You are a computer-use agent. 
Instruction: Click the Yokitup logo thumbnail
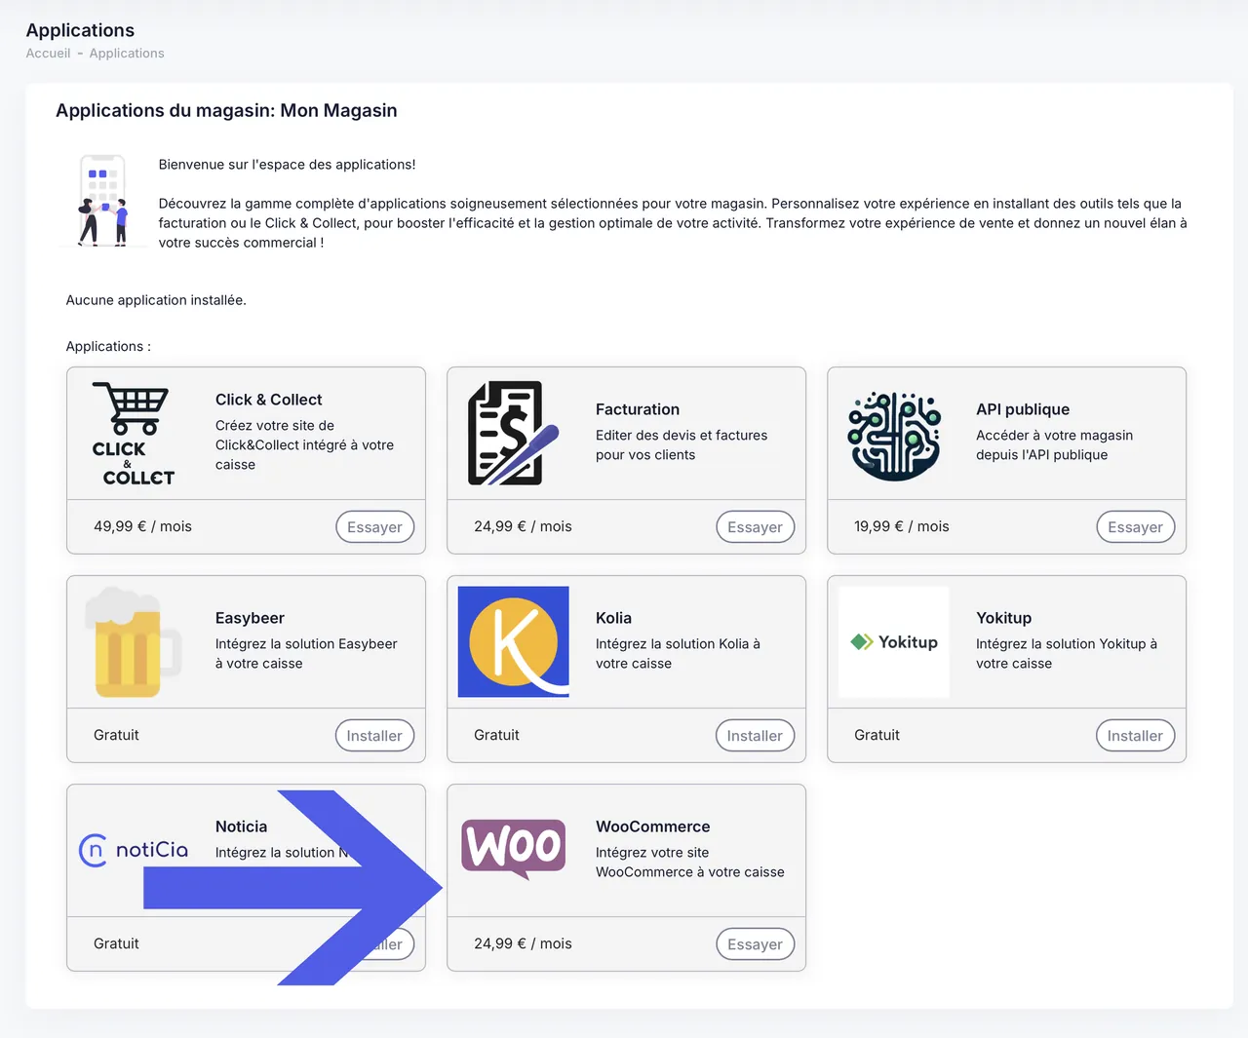tap(894, 642)
